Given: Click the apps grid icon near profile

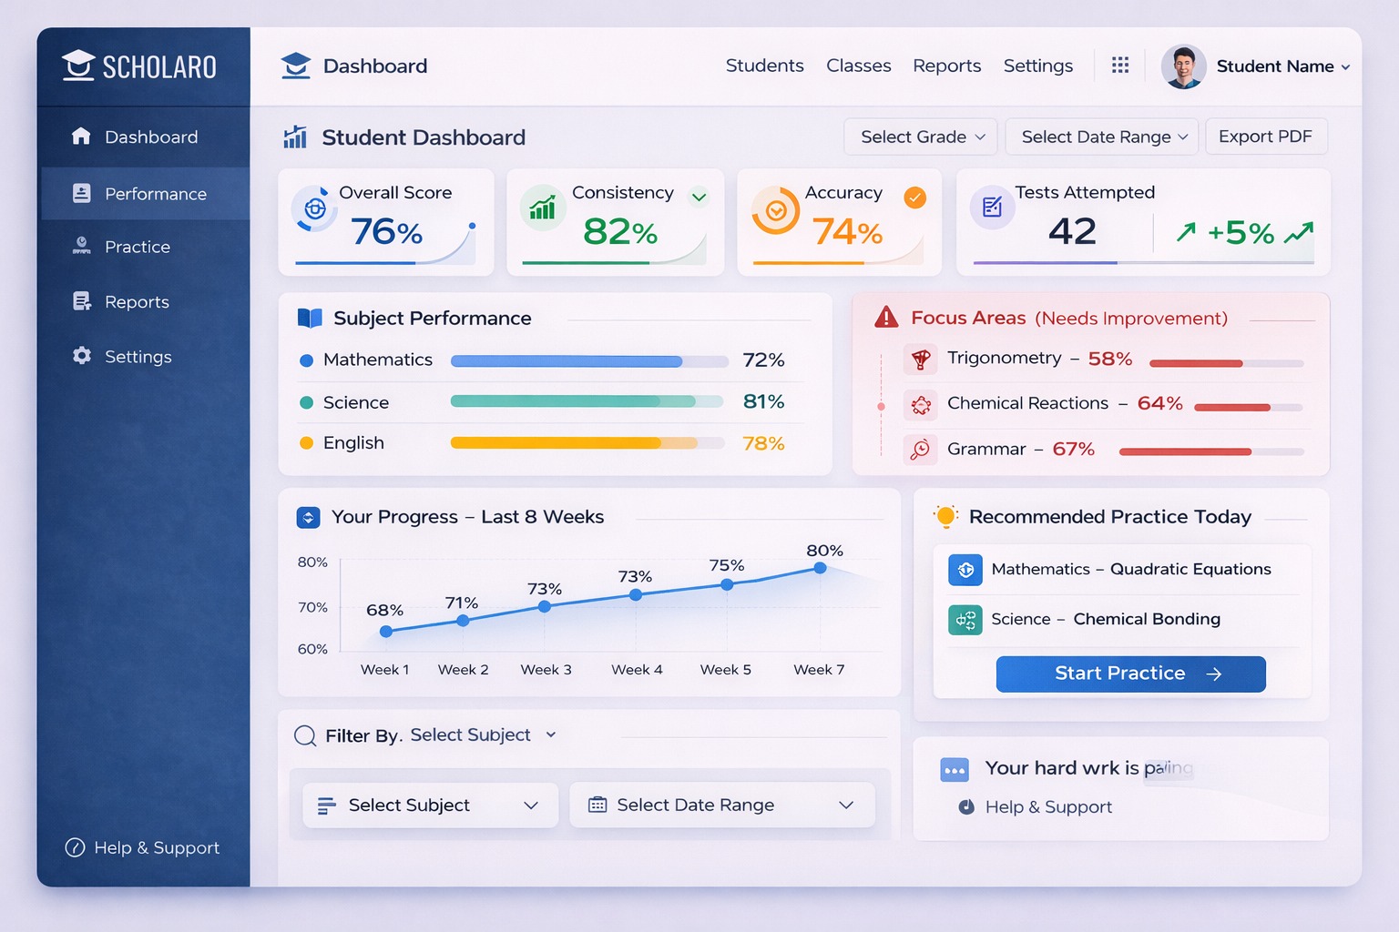Looking at the screenshot, I should [1119, 65].
